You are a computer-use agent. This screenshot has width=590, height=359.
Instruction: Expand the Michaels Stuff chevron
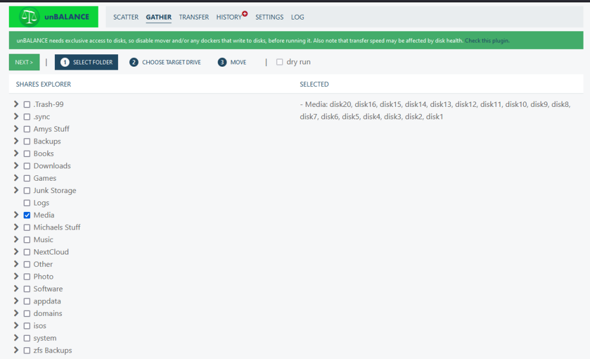(x=16, y=227)
